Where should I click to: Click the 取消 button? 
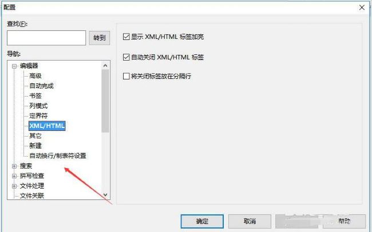(250, 221)
